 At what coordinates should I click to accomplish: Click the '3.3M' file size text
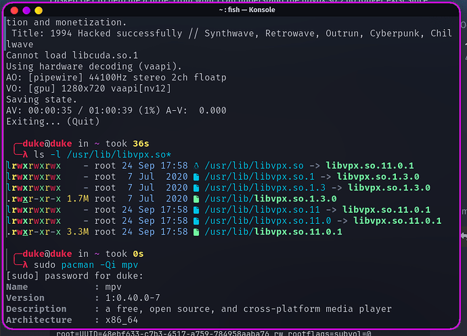(78, 232)
